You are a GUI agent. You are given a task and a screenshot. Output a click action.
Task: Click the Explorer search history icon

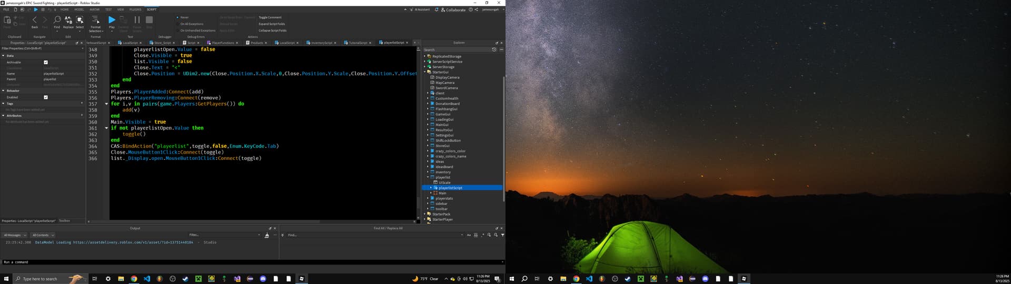(494, 49)
